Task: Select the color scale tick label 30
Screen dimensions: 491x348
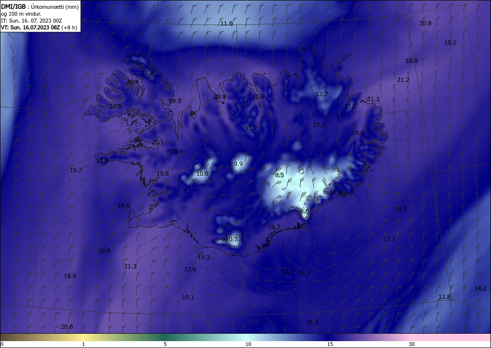Action: pos(412,345)
